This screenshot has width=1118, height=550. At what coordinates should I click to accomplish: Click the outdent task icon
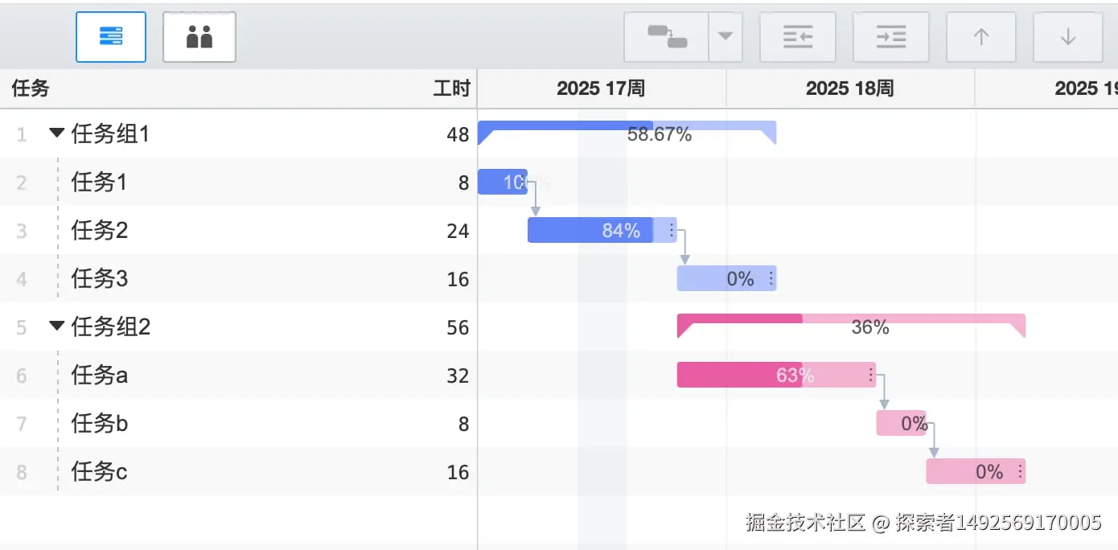[798, 37]
